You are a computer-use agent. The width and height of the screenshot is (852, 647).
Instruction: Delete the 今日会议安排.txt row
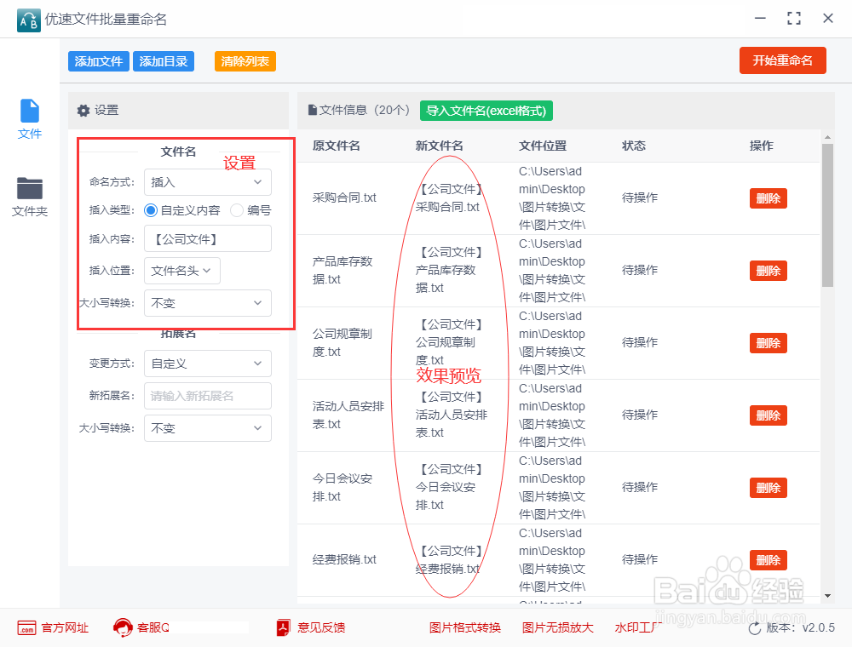pos(768,488)
